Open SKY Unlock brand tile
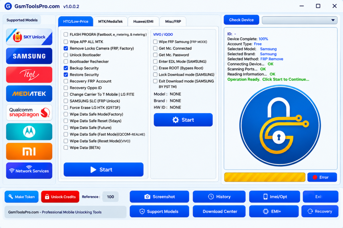Screen dimensions: 343x228 (29, 37)
